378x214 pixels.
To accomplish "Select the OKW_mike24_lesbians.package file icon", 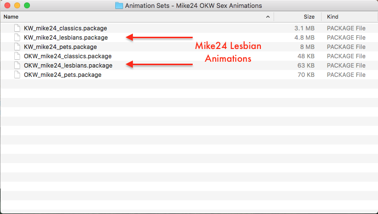I will click(x=17, y=66).
